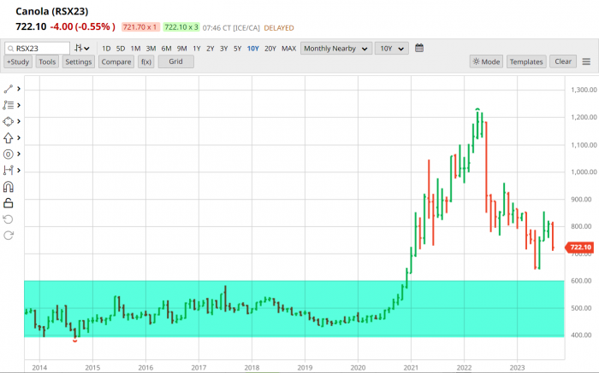Screen dimensions: 599x373
Task: Open the 10Y period dropdown
Action: coord(392,49)
